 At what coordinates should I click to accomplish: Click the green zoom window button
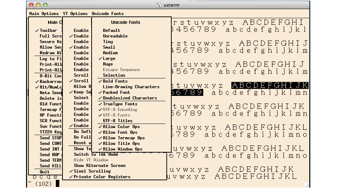[x=45, y=5]
